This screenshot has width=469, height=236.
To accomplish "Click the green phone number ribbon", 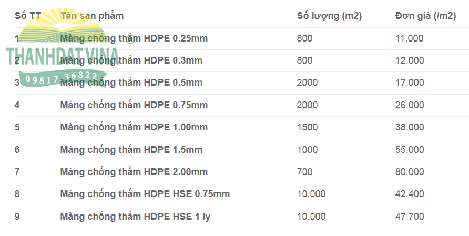I will (63, 78).
